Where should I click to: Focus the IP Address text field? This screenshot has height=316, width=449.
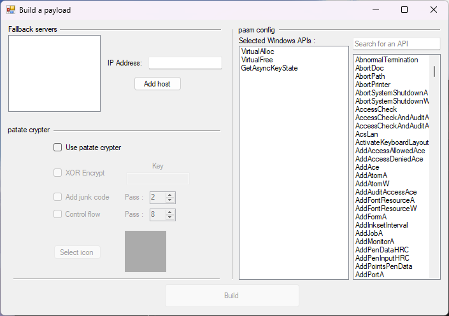185,63
